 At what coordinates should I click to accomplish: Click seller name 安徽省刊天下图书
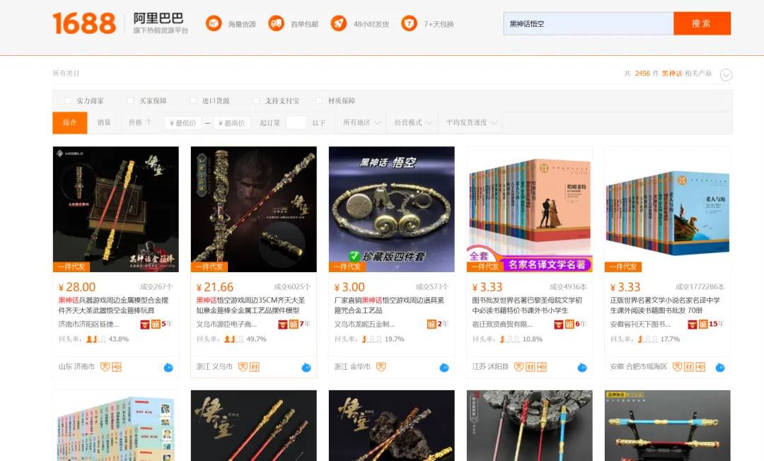[x=640, y=325]
